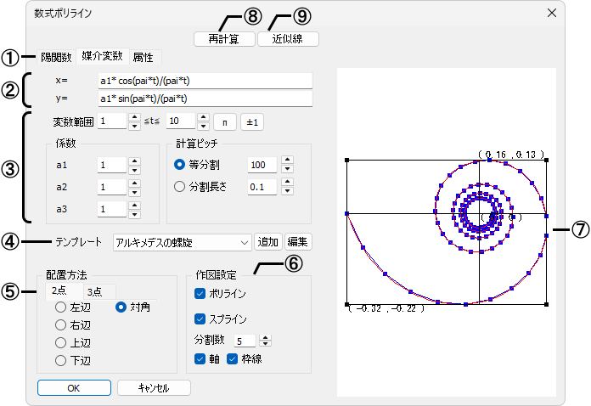Increase the variable range lower limit
The image size is (591, 406).
134,117
